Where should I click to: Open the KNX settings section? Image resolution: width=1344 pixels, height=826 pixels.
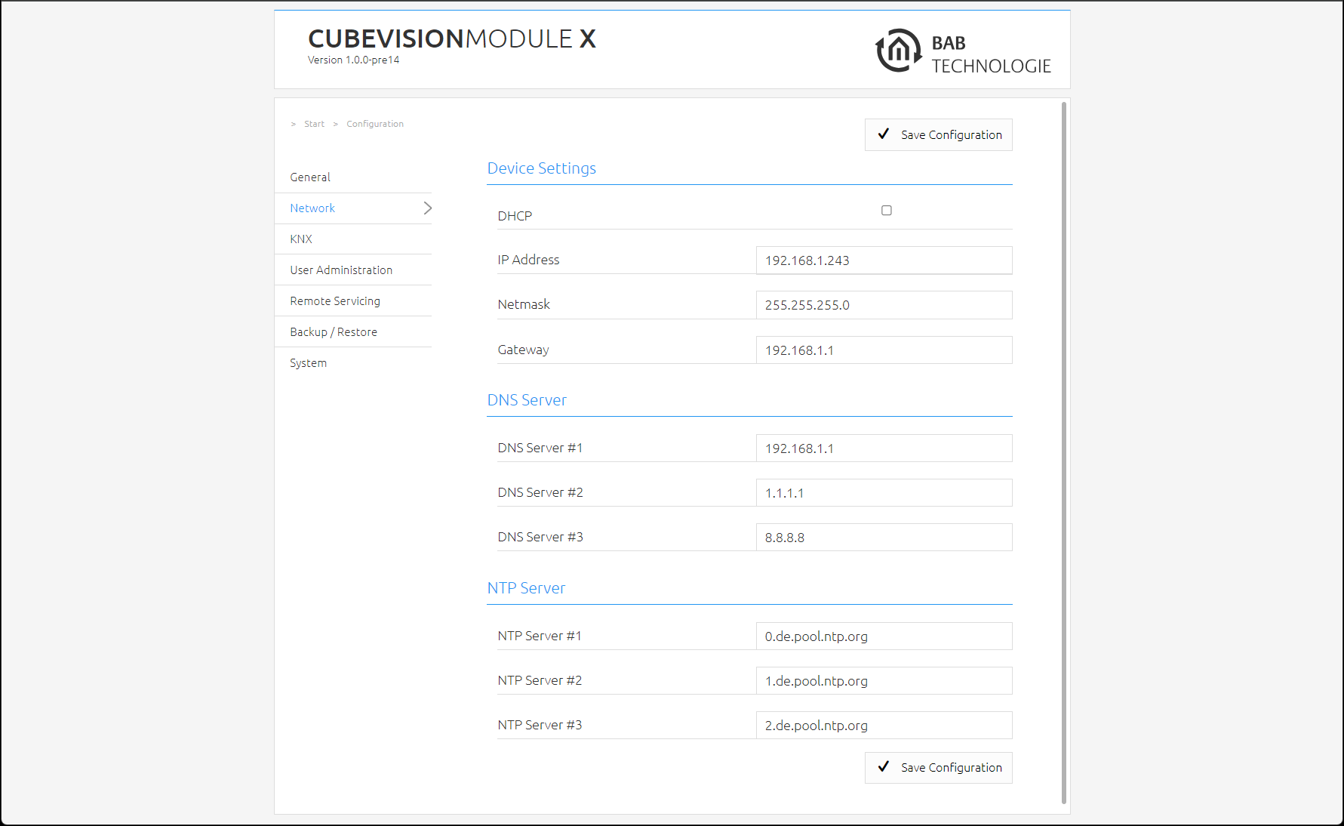[301, 239]
